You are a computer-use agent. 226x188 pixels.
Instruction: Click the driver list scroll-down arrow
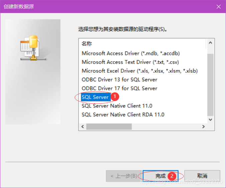click(210, 119)
